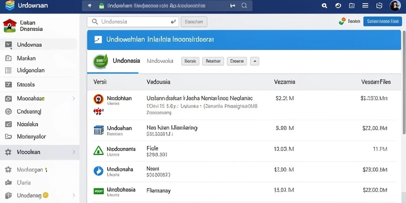Click the folder icon next to Morlenyaflor
The image size is (406, 203).
click(9, 136)
